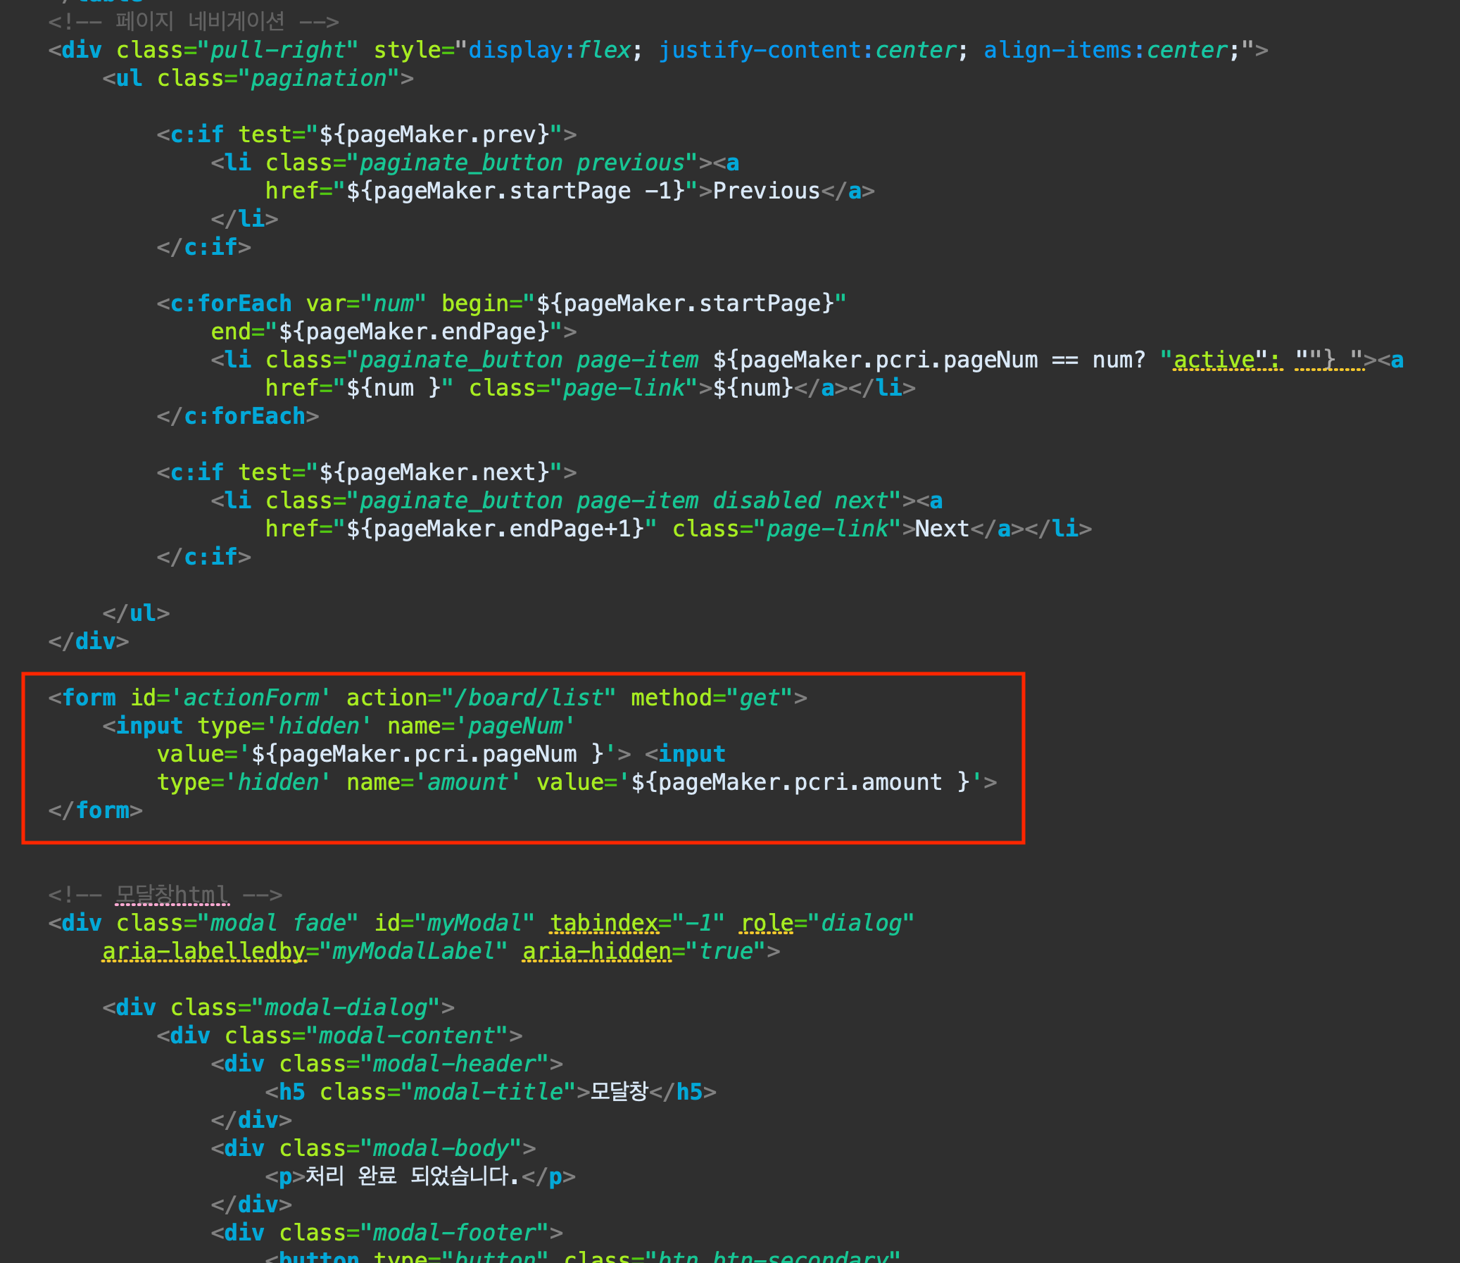Click the aria-labelledby attribute
Viewport: 1460px width, 1263px height.
[203, 952]
